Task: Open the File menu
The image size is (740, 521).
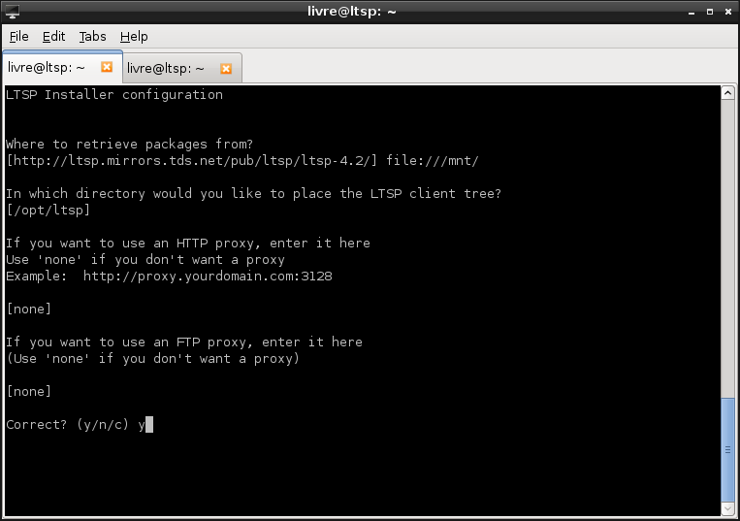Action: pos(18,36)
